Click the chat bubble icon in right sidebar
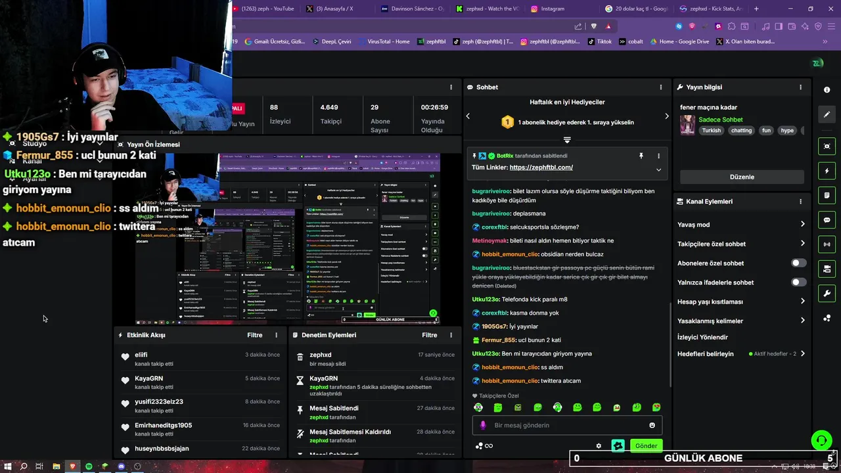The width and height of the screenshot is (841, 473). 827,219
